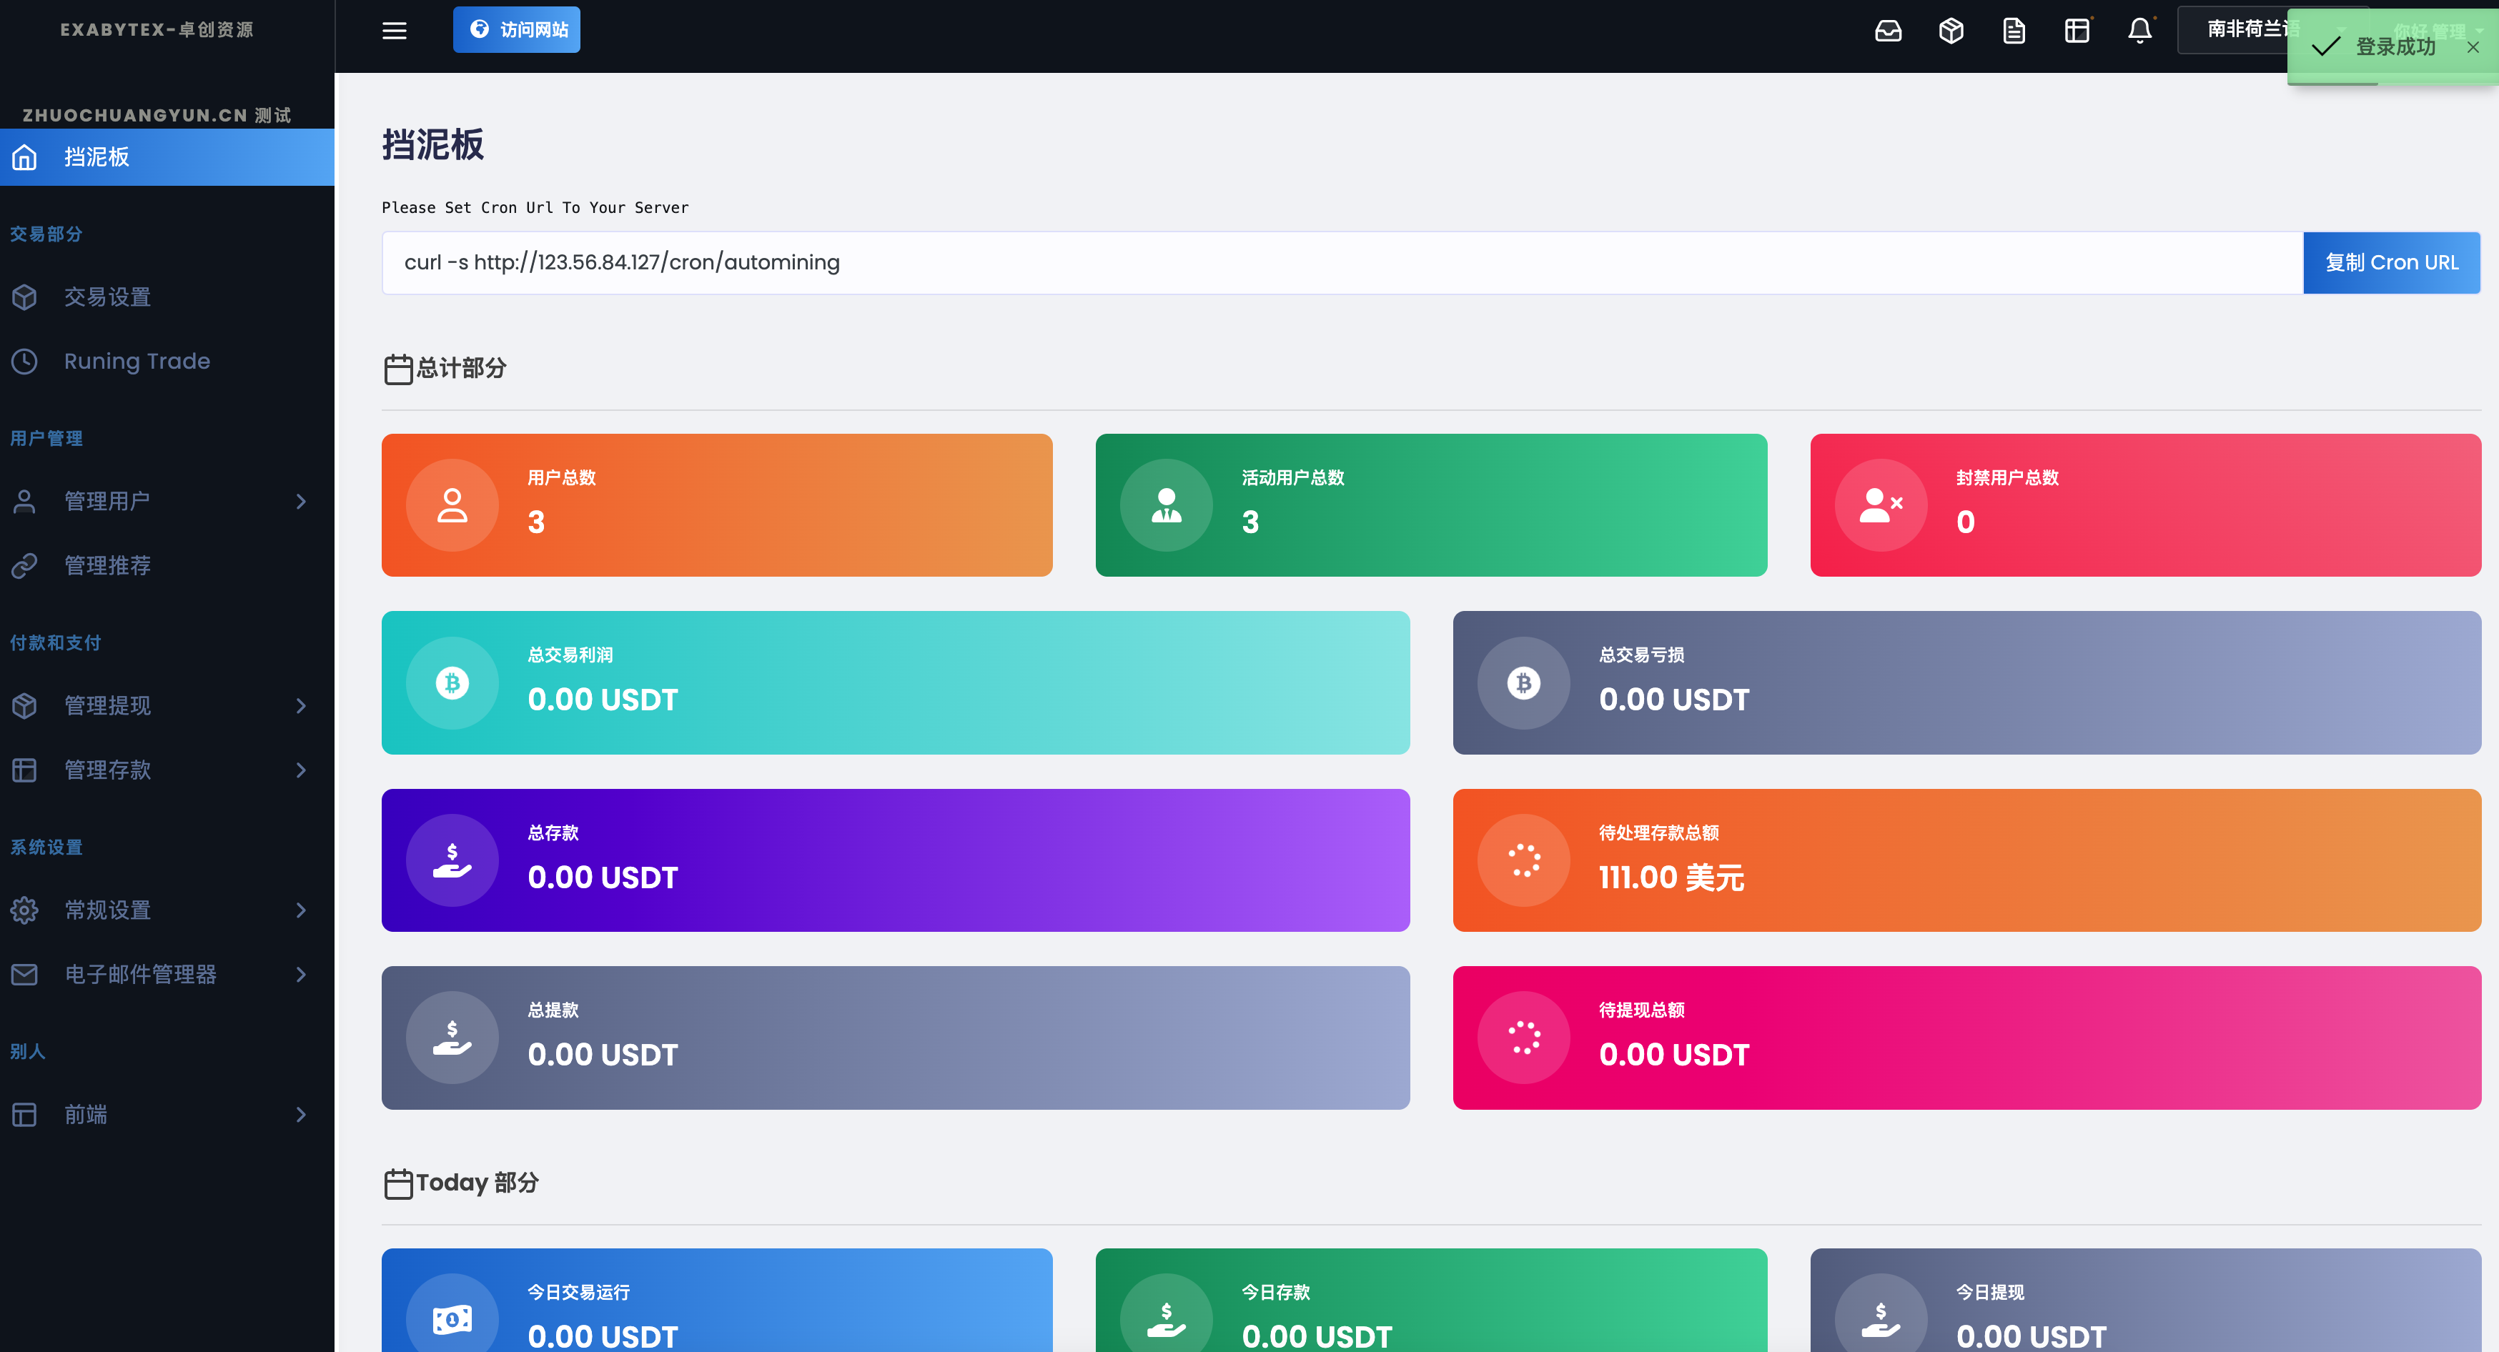Expand the 管理存款 chevron

(301, 770)
